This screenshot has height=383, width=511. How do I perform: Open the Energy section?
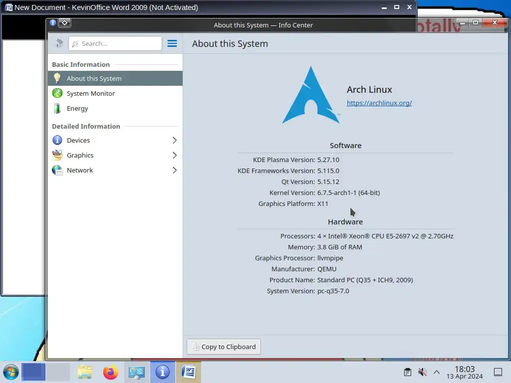point(115,108)
